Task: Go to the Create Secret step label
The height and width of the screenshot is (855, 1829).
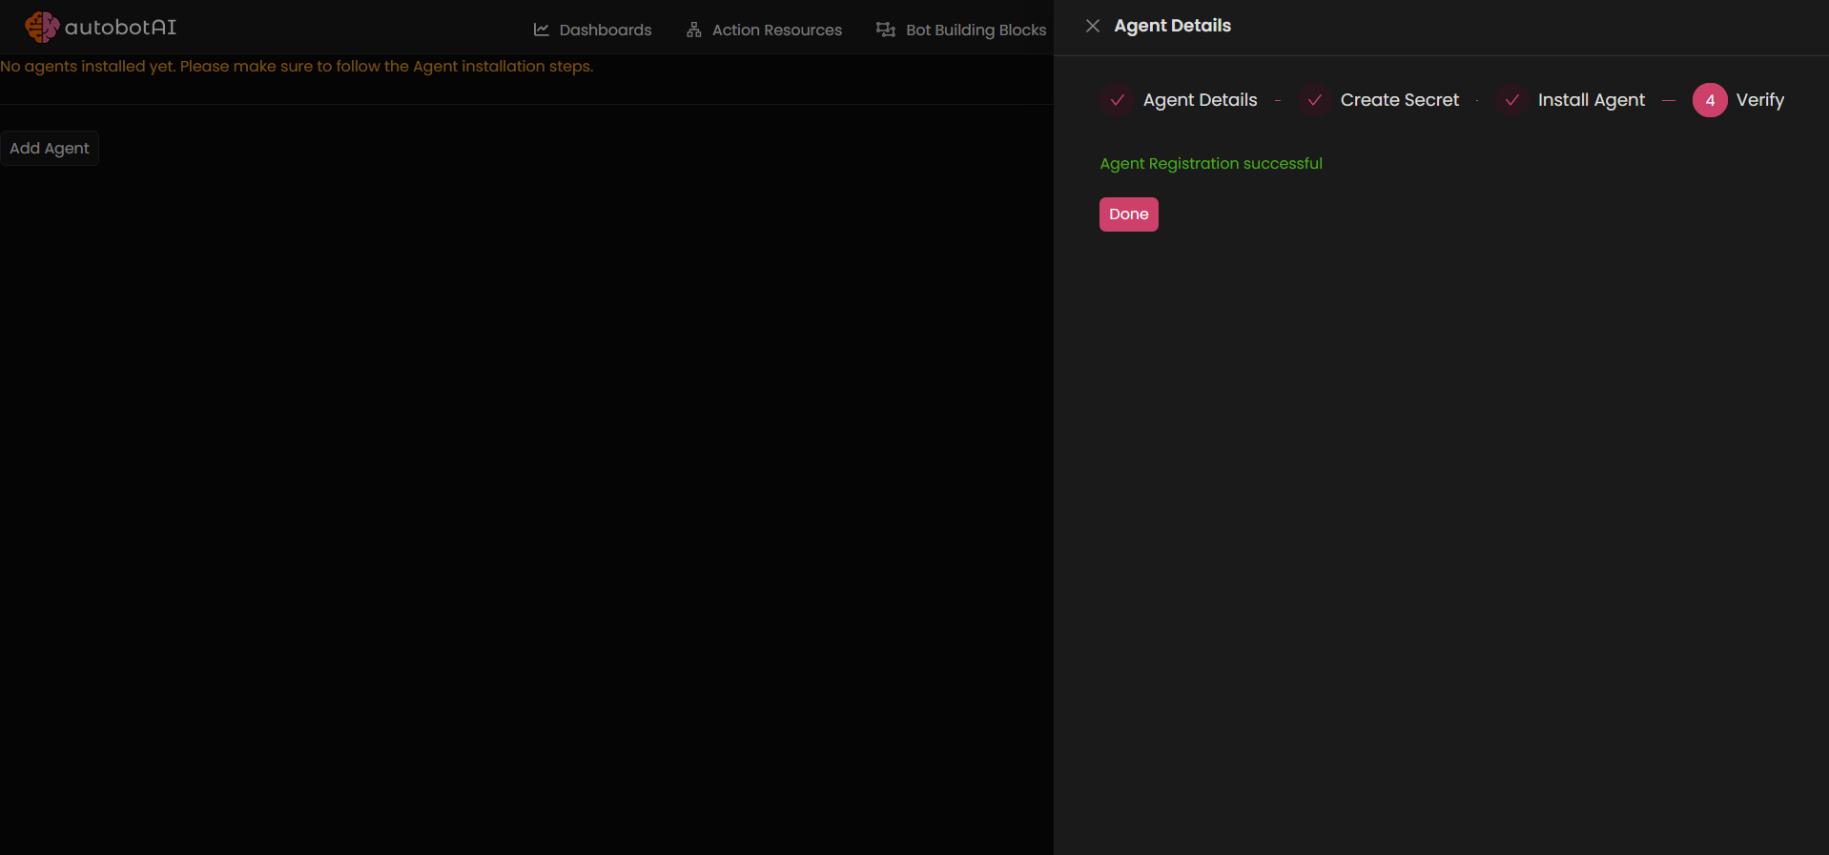Action: coord(1399,100)
